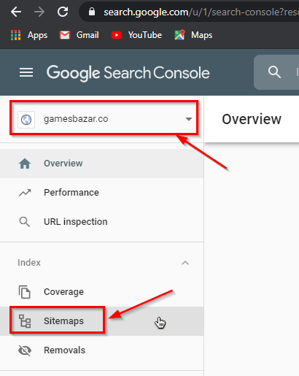Click the Coverage pages icon

(x=25, y=291)
